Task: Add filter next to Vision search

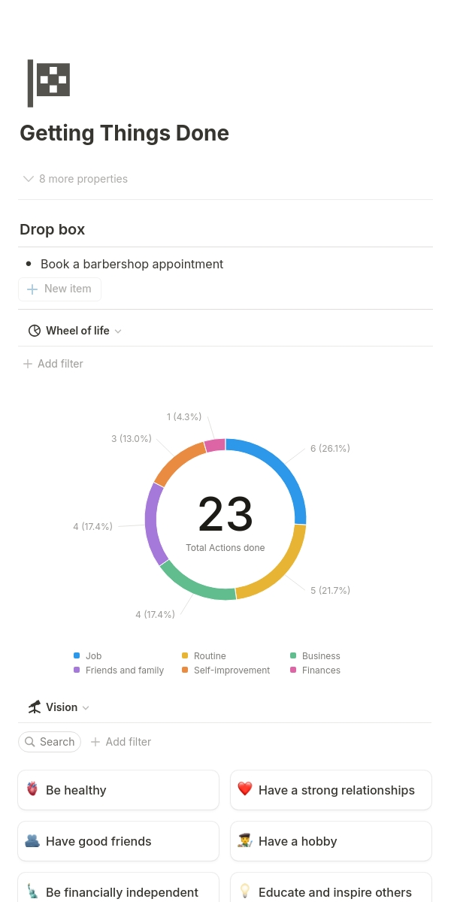Action: coord(121,742)
